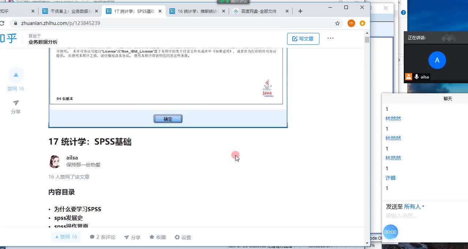
Task: Open author ailsa's avatar
Action: tap(54, 161)
